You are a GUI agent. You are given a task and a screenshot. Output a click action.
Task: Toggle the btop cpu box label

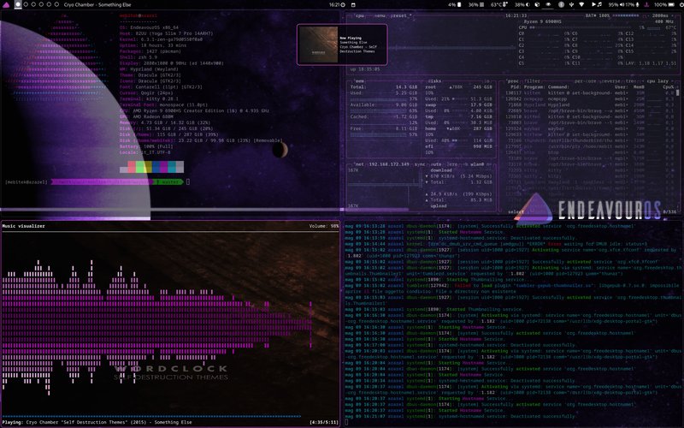click(359, 15)
